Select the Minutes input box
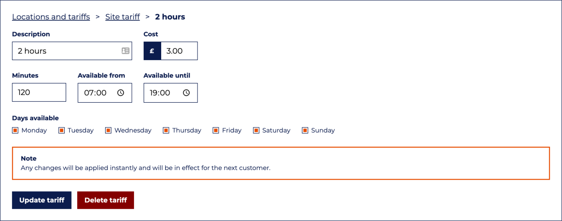This screenshot has height=221, width=562. click(39, 93)
